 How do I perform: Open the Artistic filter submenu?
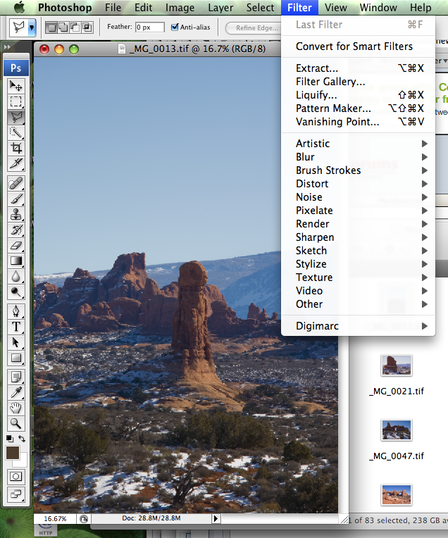[x=359, y=144]
